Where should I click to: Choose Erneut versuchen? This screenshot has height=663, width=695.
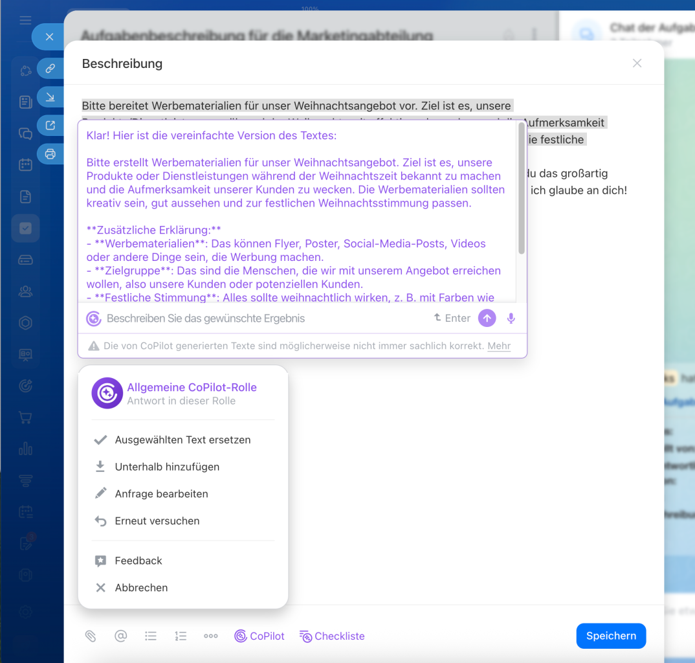(x=182, y=521)
